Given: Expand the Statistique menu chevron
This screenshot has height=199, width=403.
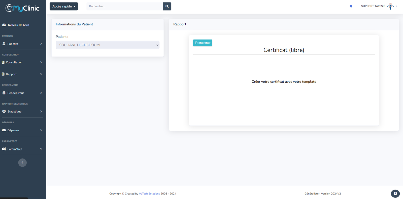Looking at the screenshot, I should tap(41, 112).
